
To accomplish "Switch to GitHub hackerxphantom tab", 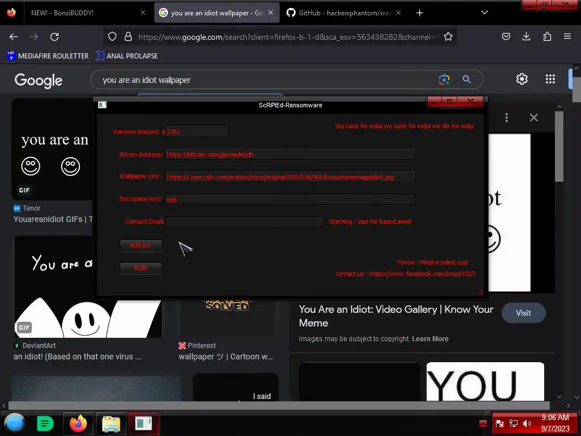I will point(344,13).
